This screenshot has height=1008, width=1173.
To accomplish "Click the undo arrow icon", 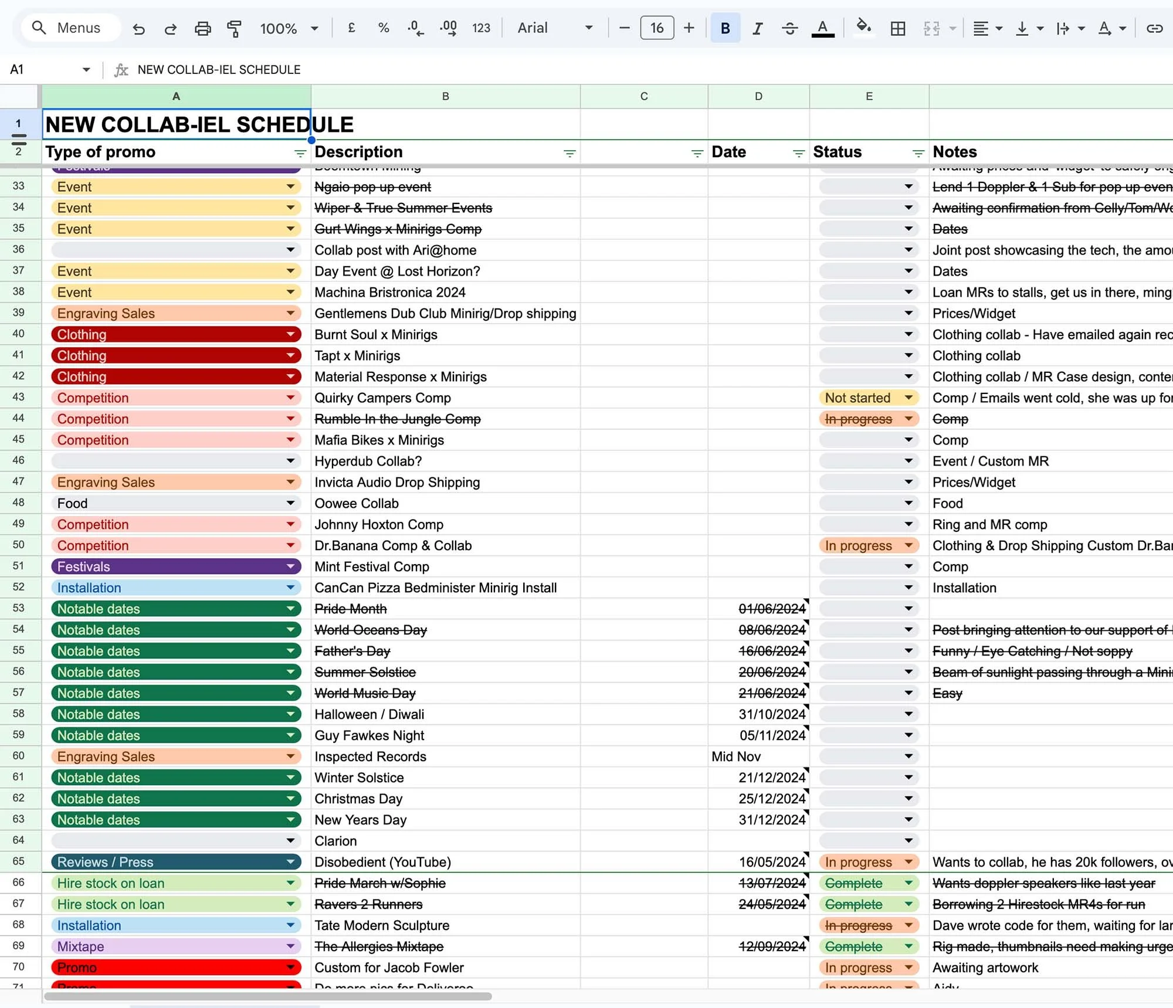I will 138,28.
